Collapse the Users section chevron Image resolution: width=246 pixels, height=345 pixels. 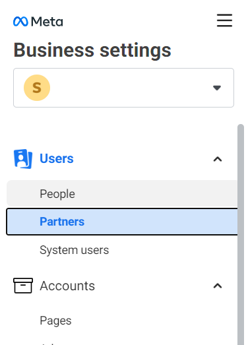218,159
